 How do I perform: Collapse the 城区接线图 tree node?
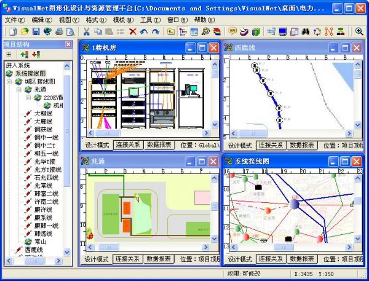point(9,82)
